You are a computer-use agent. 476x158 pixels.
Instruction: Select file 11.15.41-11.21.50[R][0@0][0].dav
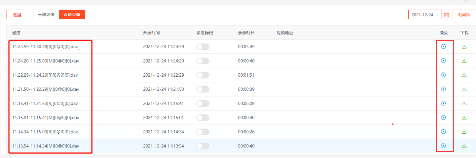click(x=45, y=103)
